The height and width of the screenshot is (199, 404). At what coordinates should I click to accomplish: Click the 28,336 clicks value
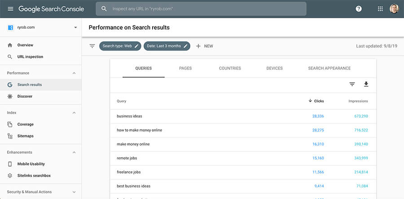(x=318, y=116)
